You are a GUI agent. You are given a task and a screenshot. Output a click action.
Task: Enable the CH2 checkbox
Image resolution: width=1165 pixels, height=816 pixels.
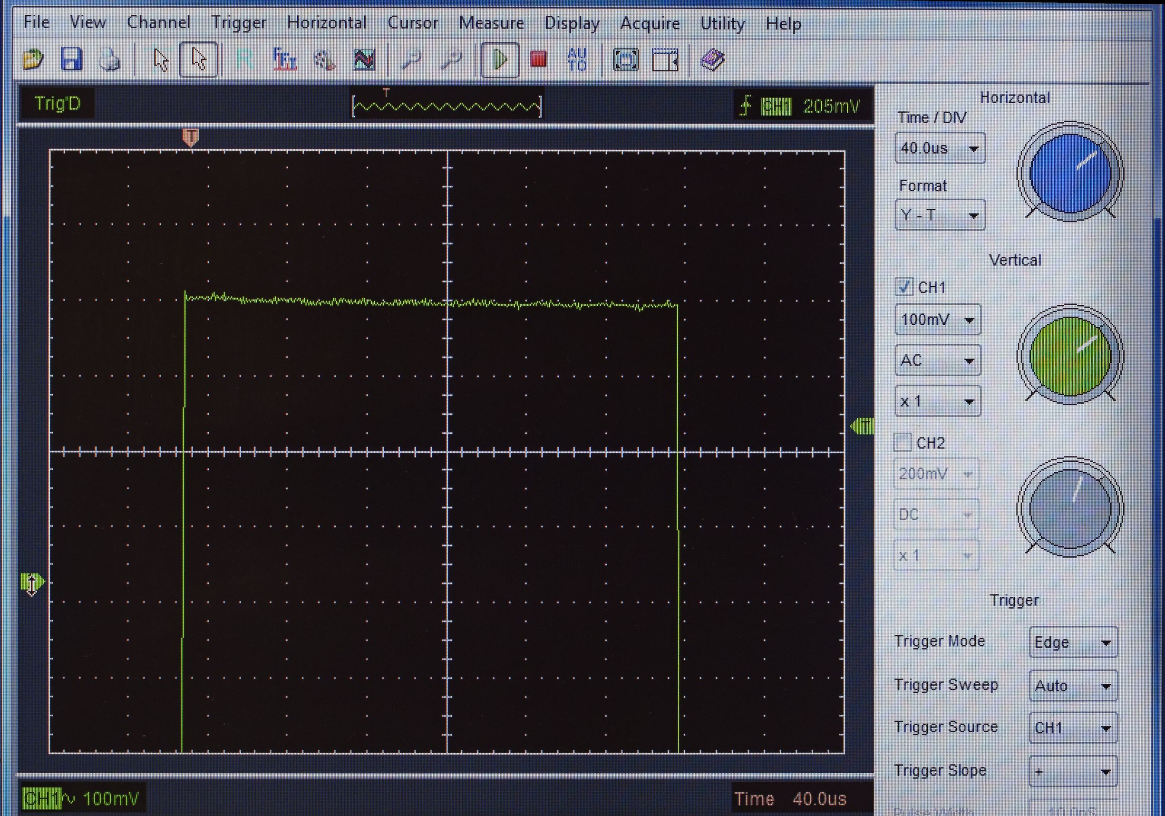coord(902,443)
